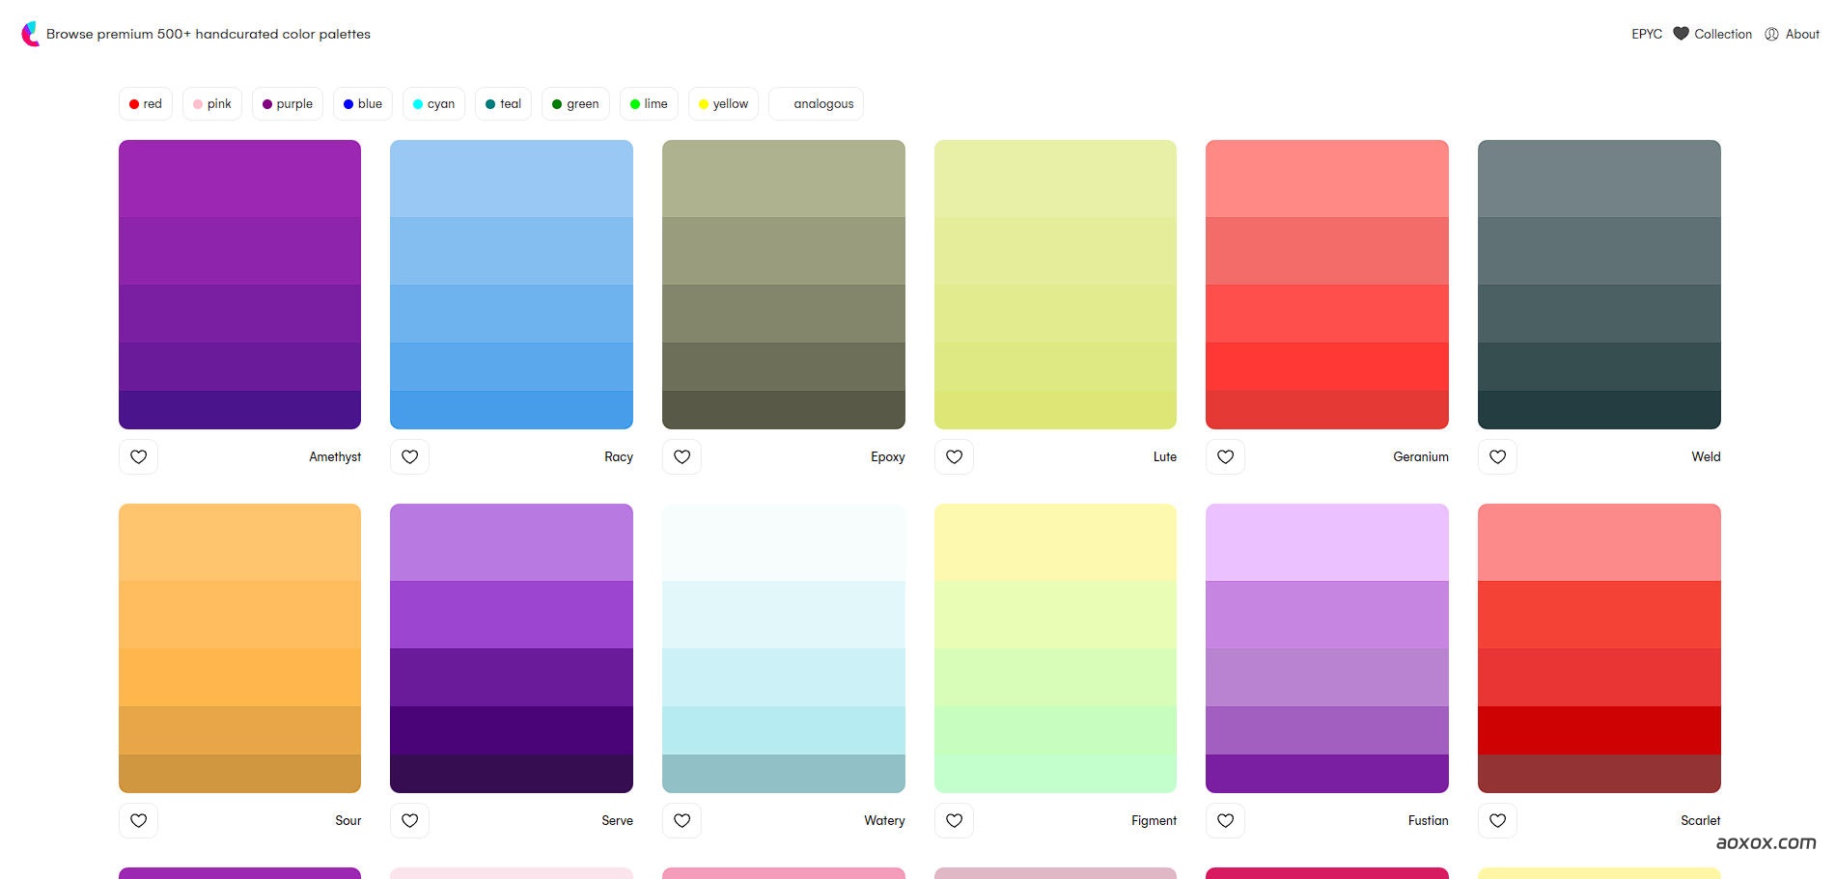The width and height of the screenshot is (1836, 879).
Task: Click the site logo icon
Action: 30,34
